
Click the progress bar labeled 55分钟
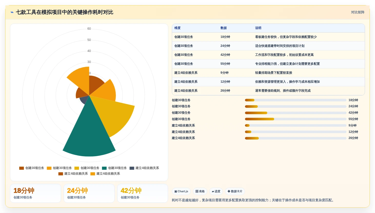coord(295,119)
